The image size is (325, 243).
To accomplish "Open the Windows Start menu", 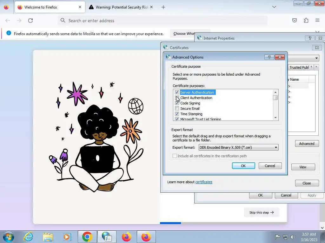I will (8, 237).
